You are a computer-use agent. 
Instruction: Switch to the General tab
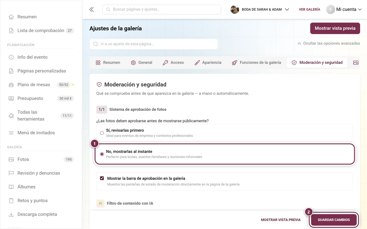pos(142,63)
